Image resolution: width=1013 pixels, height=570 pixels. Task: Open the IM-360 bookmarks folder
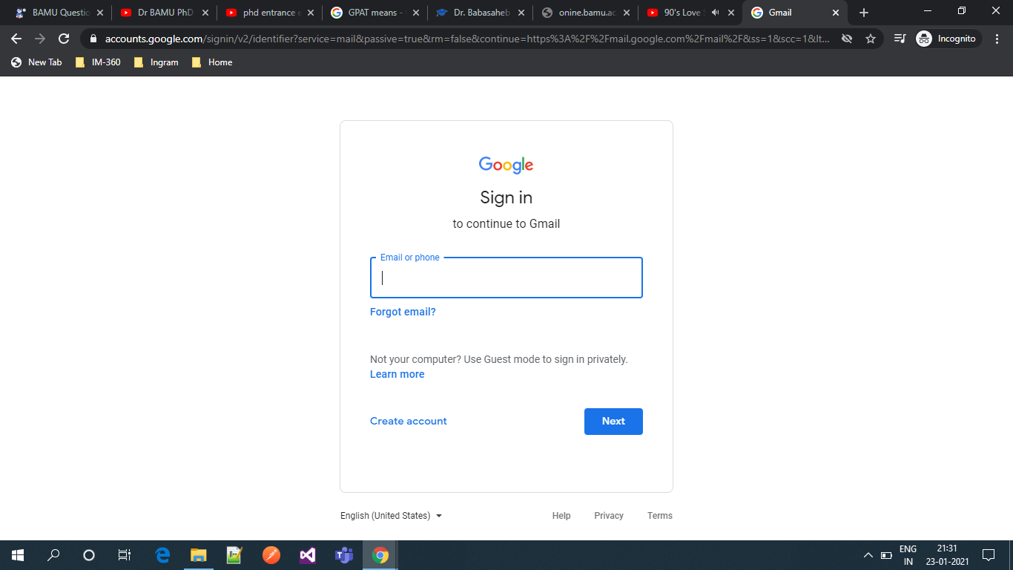coord(98,62)
